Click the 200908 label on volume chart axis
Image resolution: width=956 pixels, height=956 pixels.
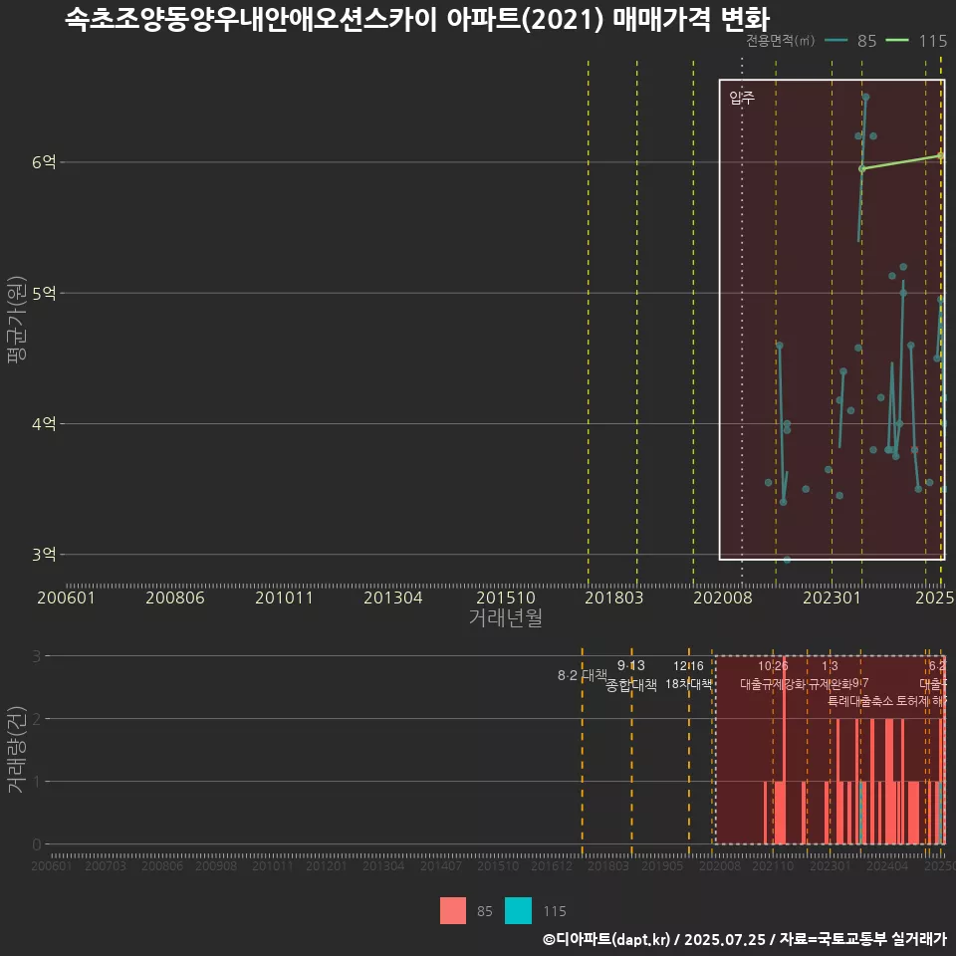216,865
